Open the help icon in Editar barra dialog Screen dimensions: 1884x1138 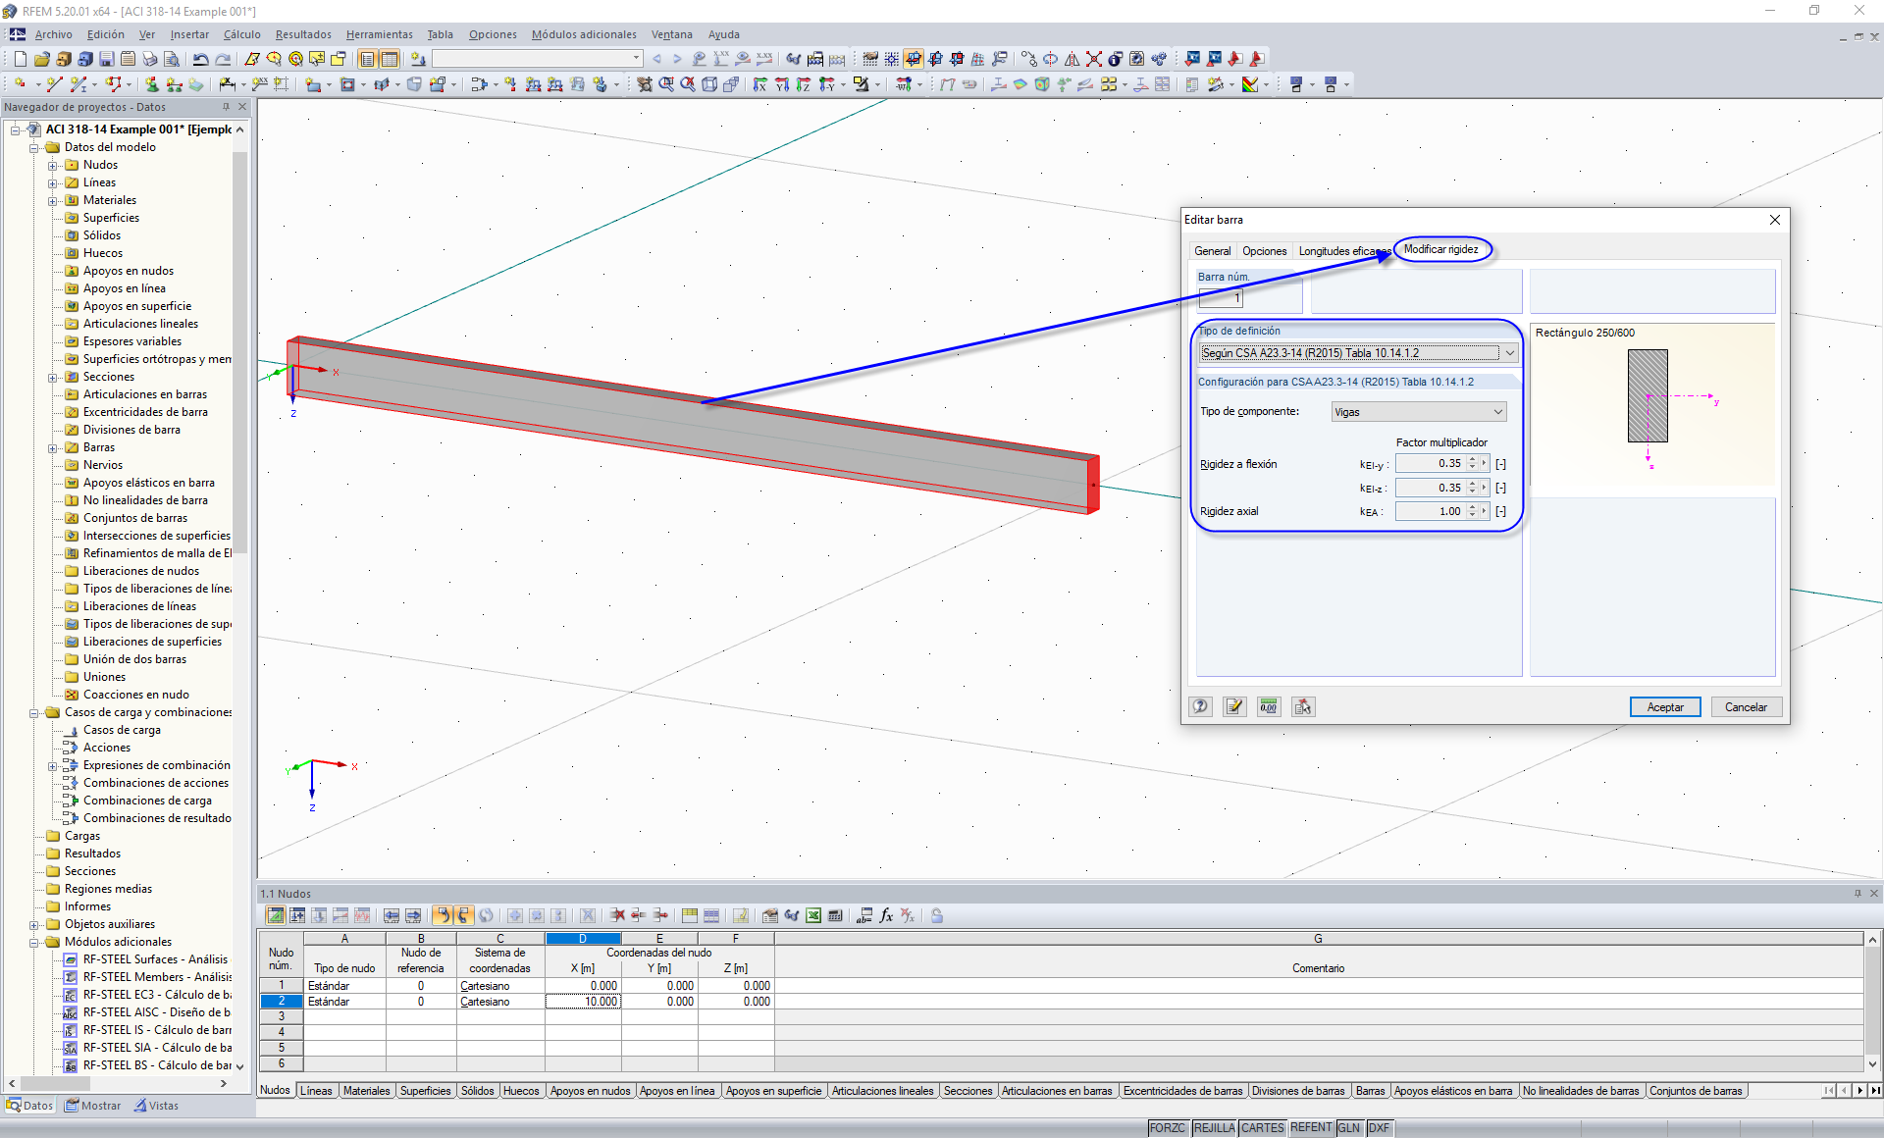1200,706
